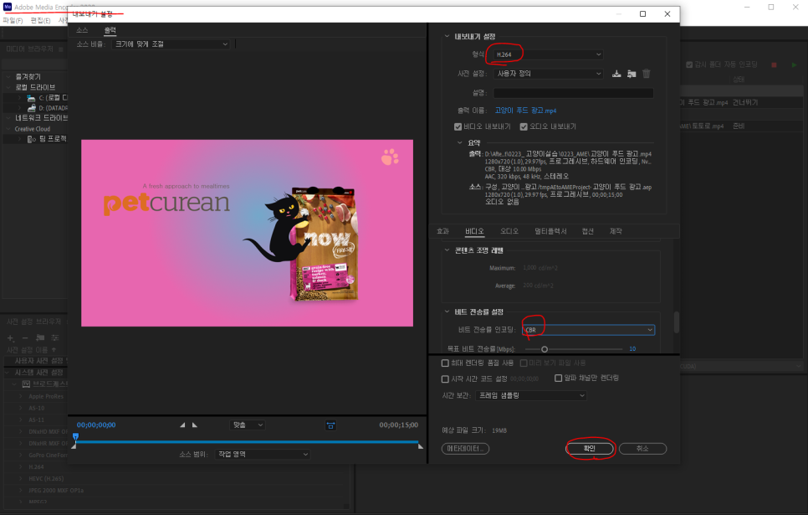Image resolution: width=808 pixels, height=515 pixels.
Task: Click the delete preset trash icon
Action: (647, 74)
